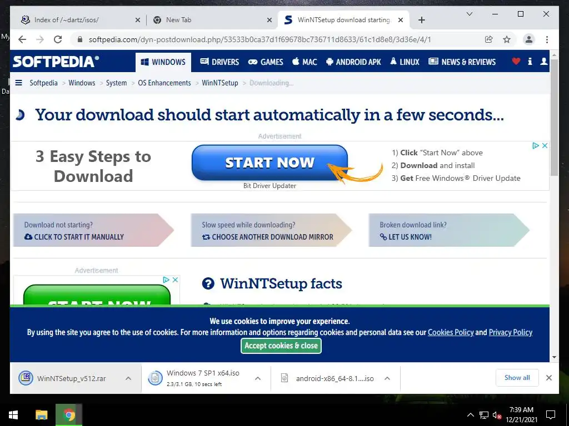This screenshot has width=569, height=426.
Task: Expand options for the WinNTSetup_v512.rar download
Action: pos(128,378)
